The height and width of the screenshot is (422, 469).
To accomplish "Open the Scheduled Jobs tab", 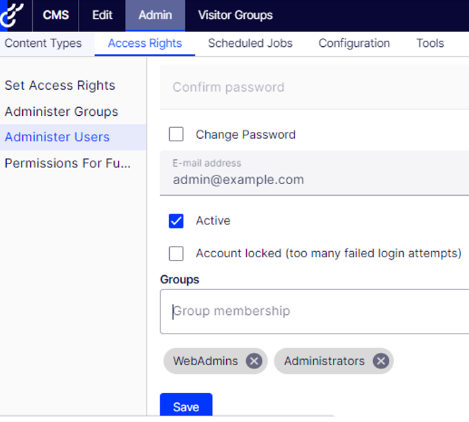I will coord(250,44).
